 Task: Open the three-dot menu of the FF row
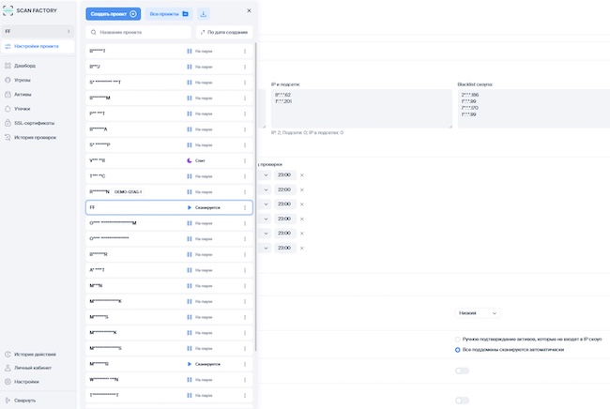[x=245, y=207]
